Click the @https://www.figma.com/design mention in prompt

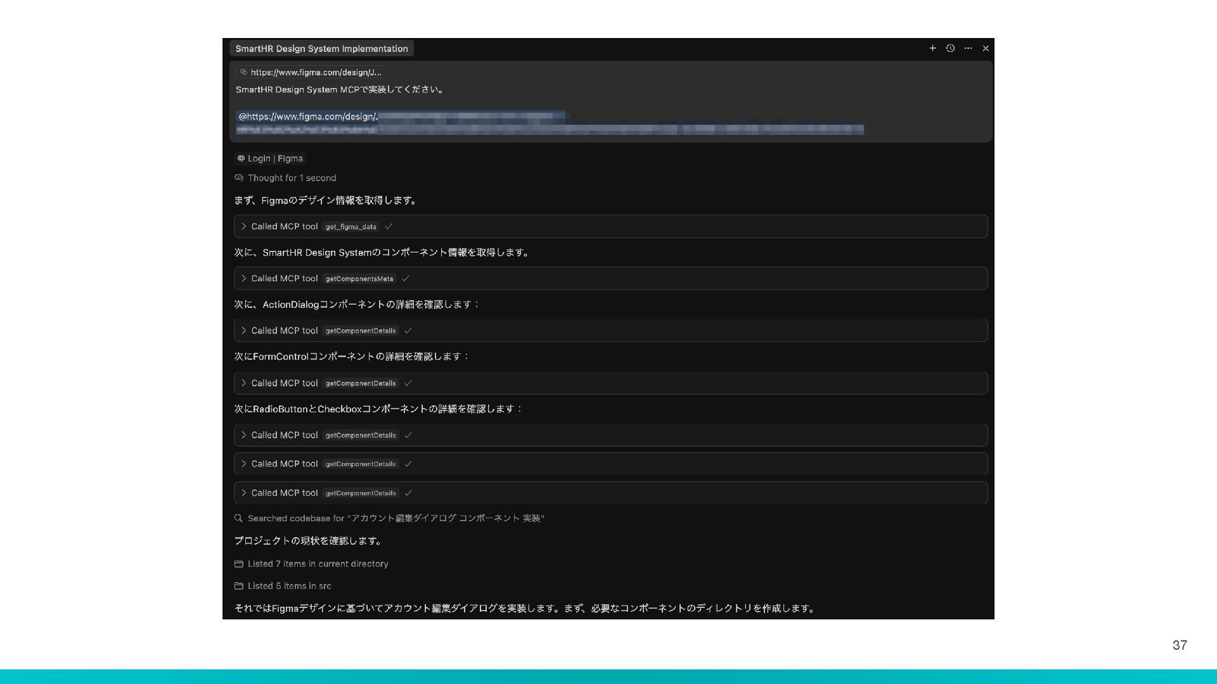click(x=307, y=117)
